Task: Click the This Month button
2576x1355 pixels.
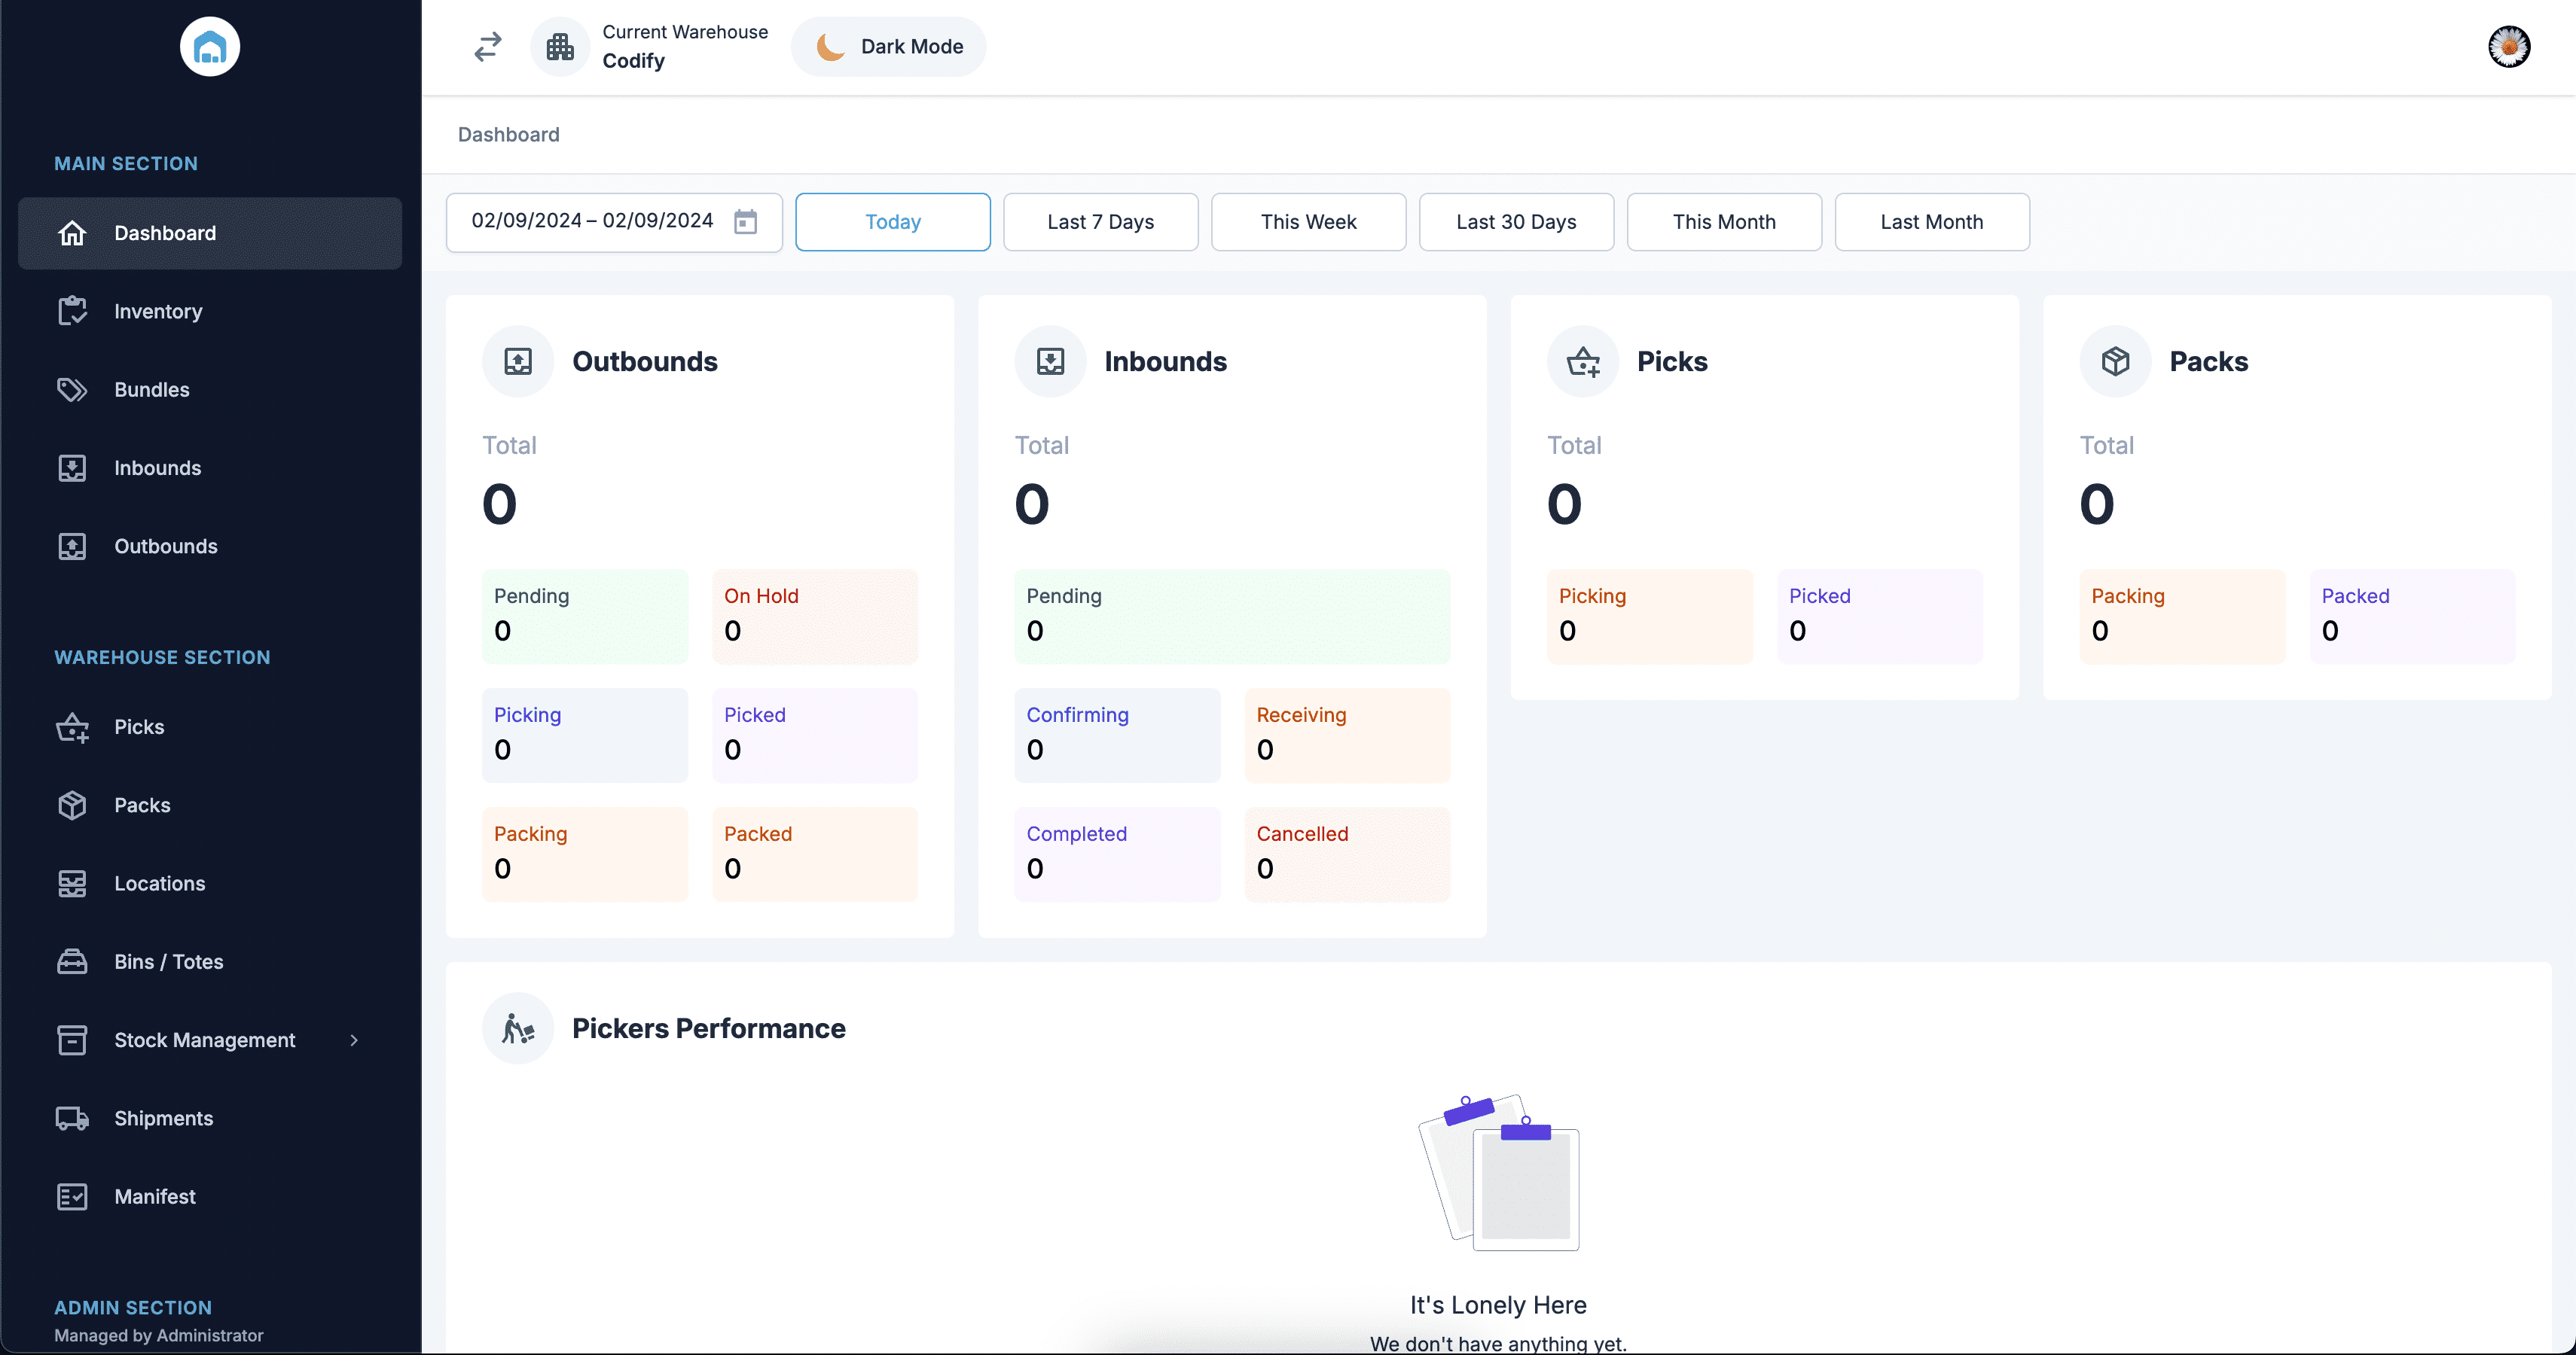Action: [1723, 222]
